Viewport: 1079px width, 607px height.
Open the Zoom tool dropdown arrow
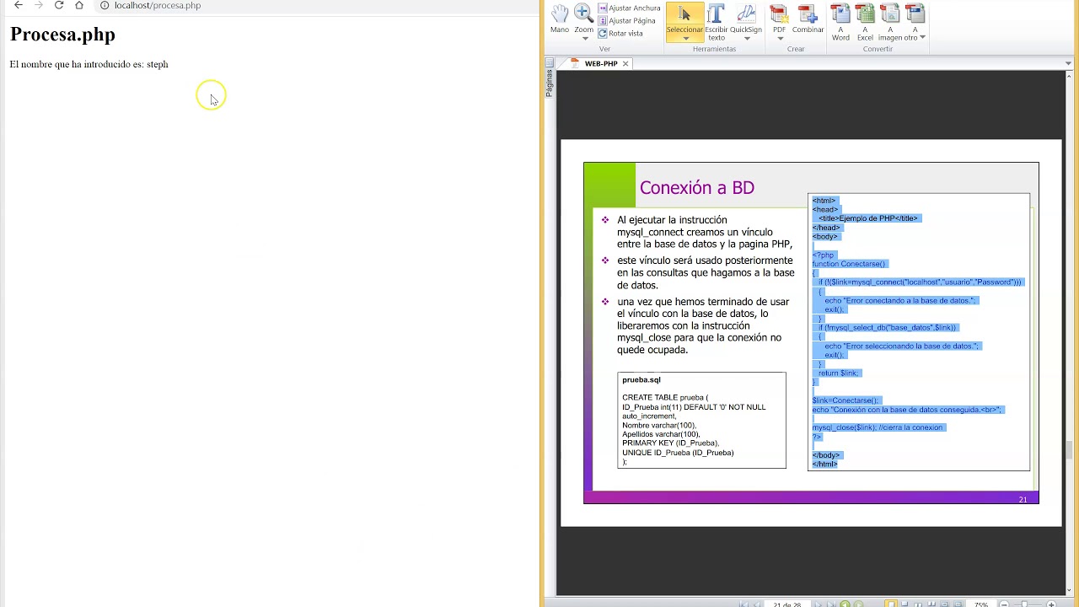[584, 39]
